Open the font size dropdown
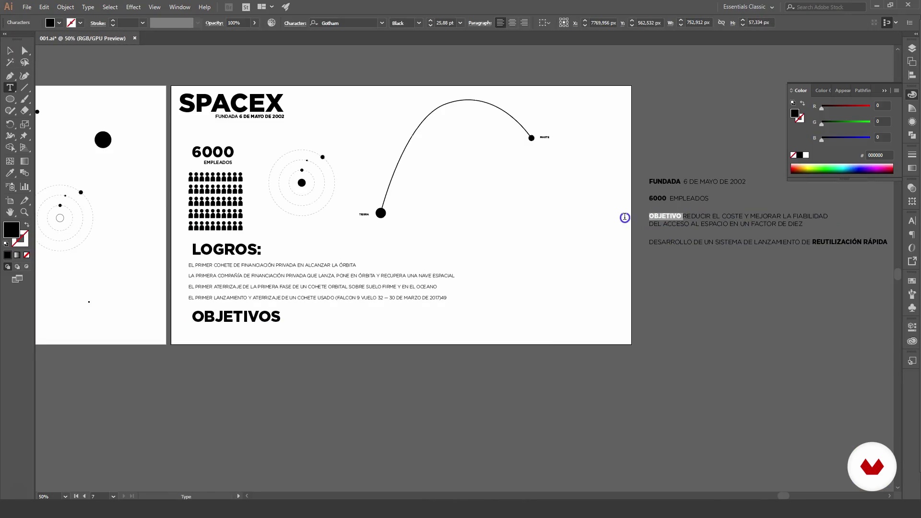 click(460, 23)
